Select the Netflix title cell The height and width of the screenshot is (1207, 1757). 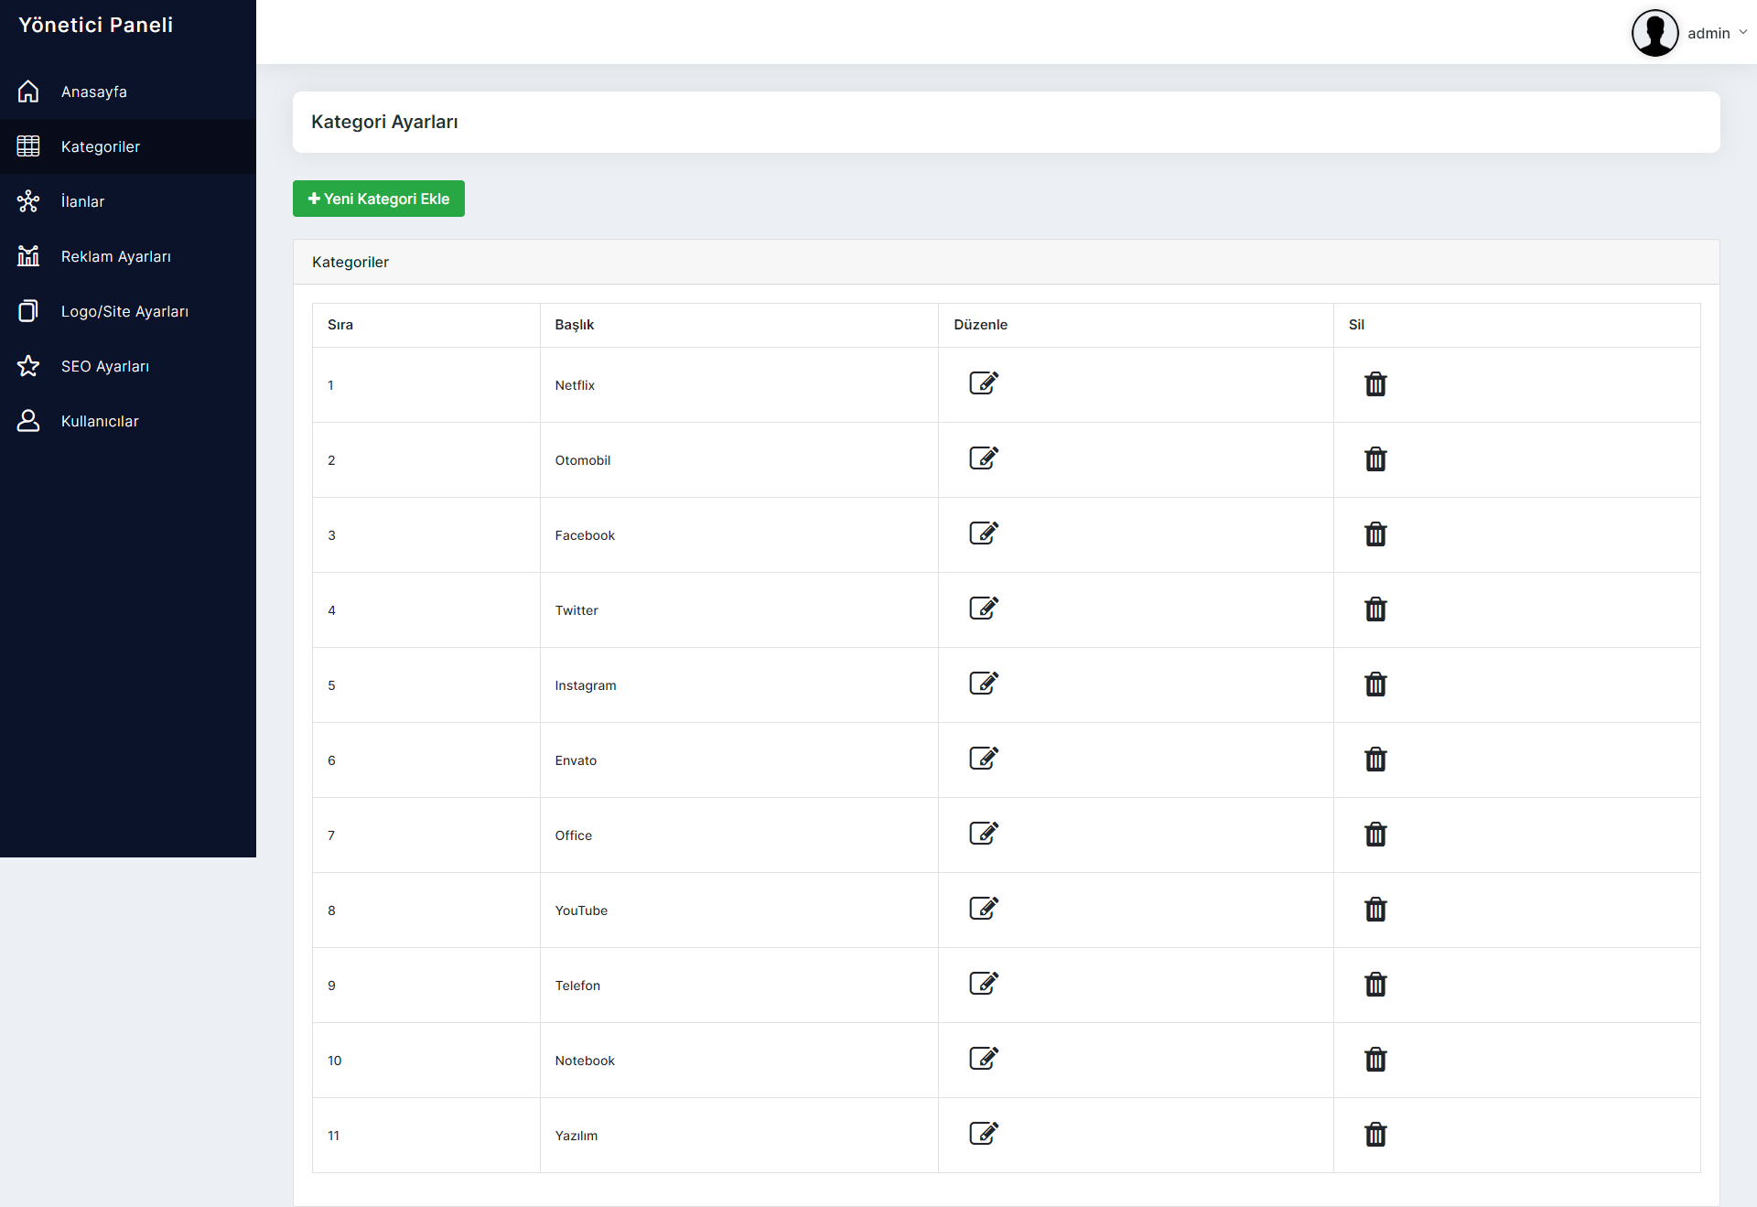coord(739,385)
